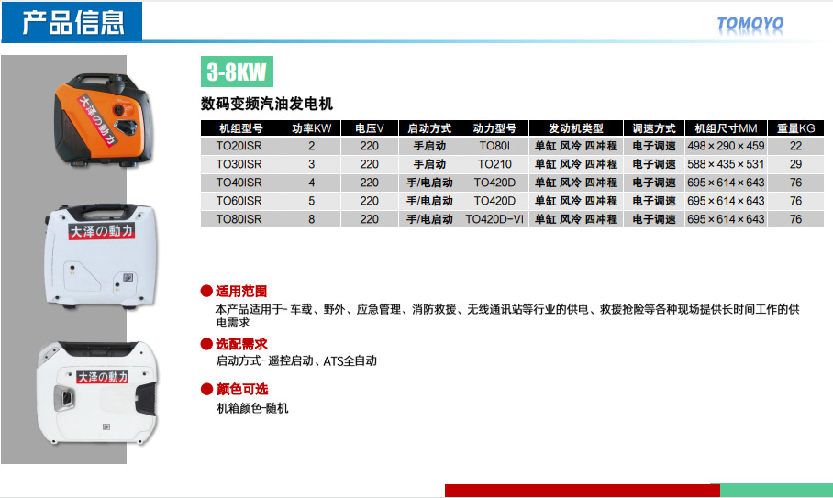Click the 动力型号 column header
The width and height of the screenshot is (833, 498).
[x=494, y=128]
